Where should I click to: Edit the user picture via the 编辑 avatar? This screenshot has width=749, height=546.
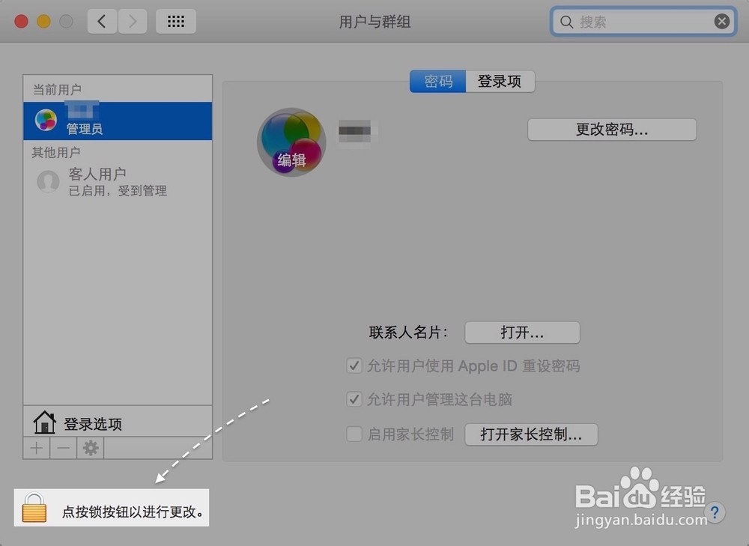tap(291, 142)
